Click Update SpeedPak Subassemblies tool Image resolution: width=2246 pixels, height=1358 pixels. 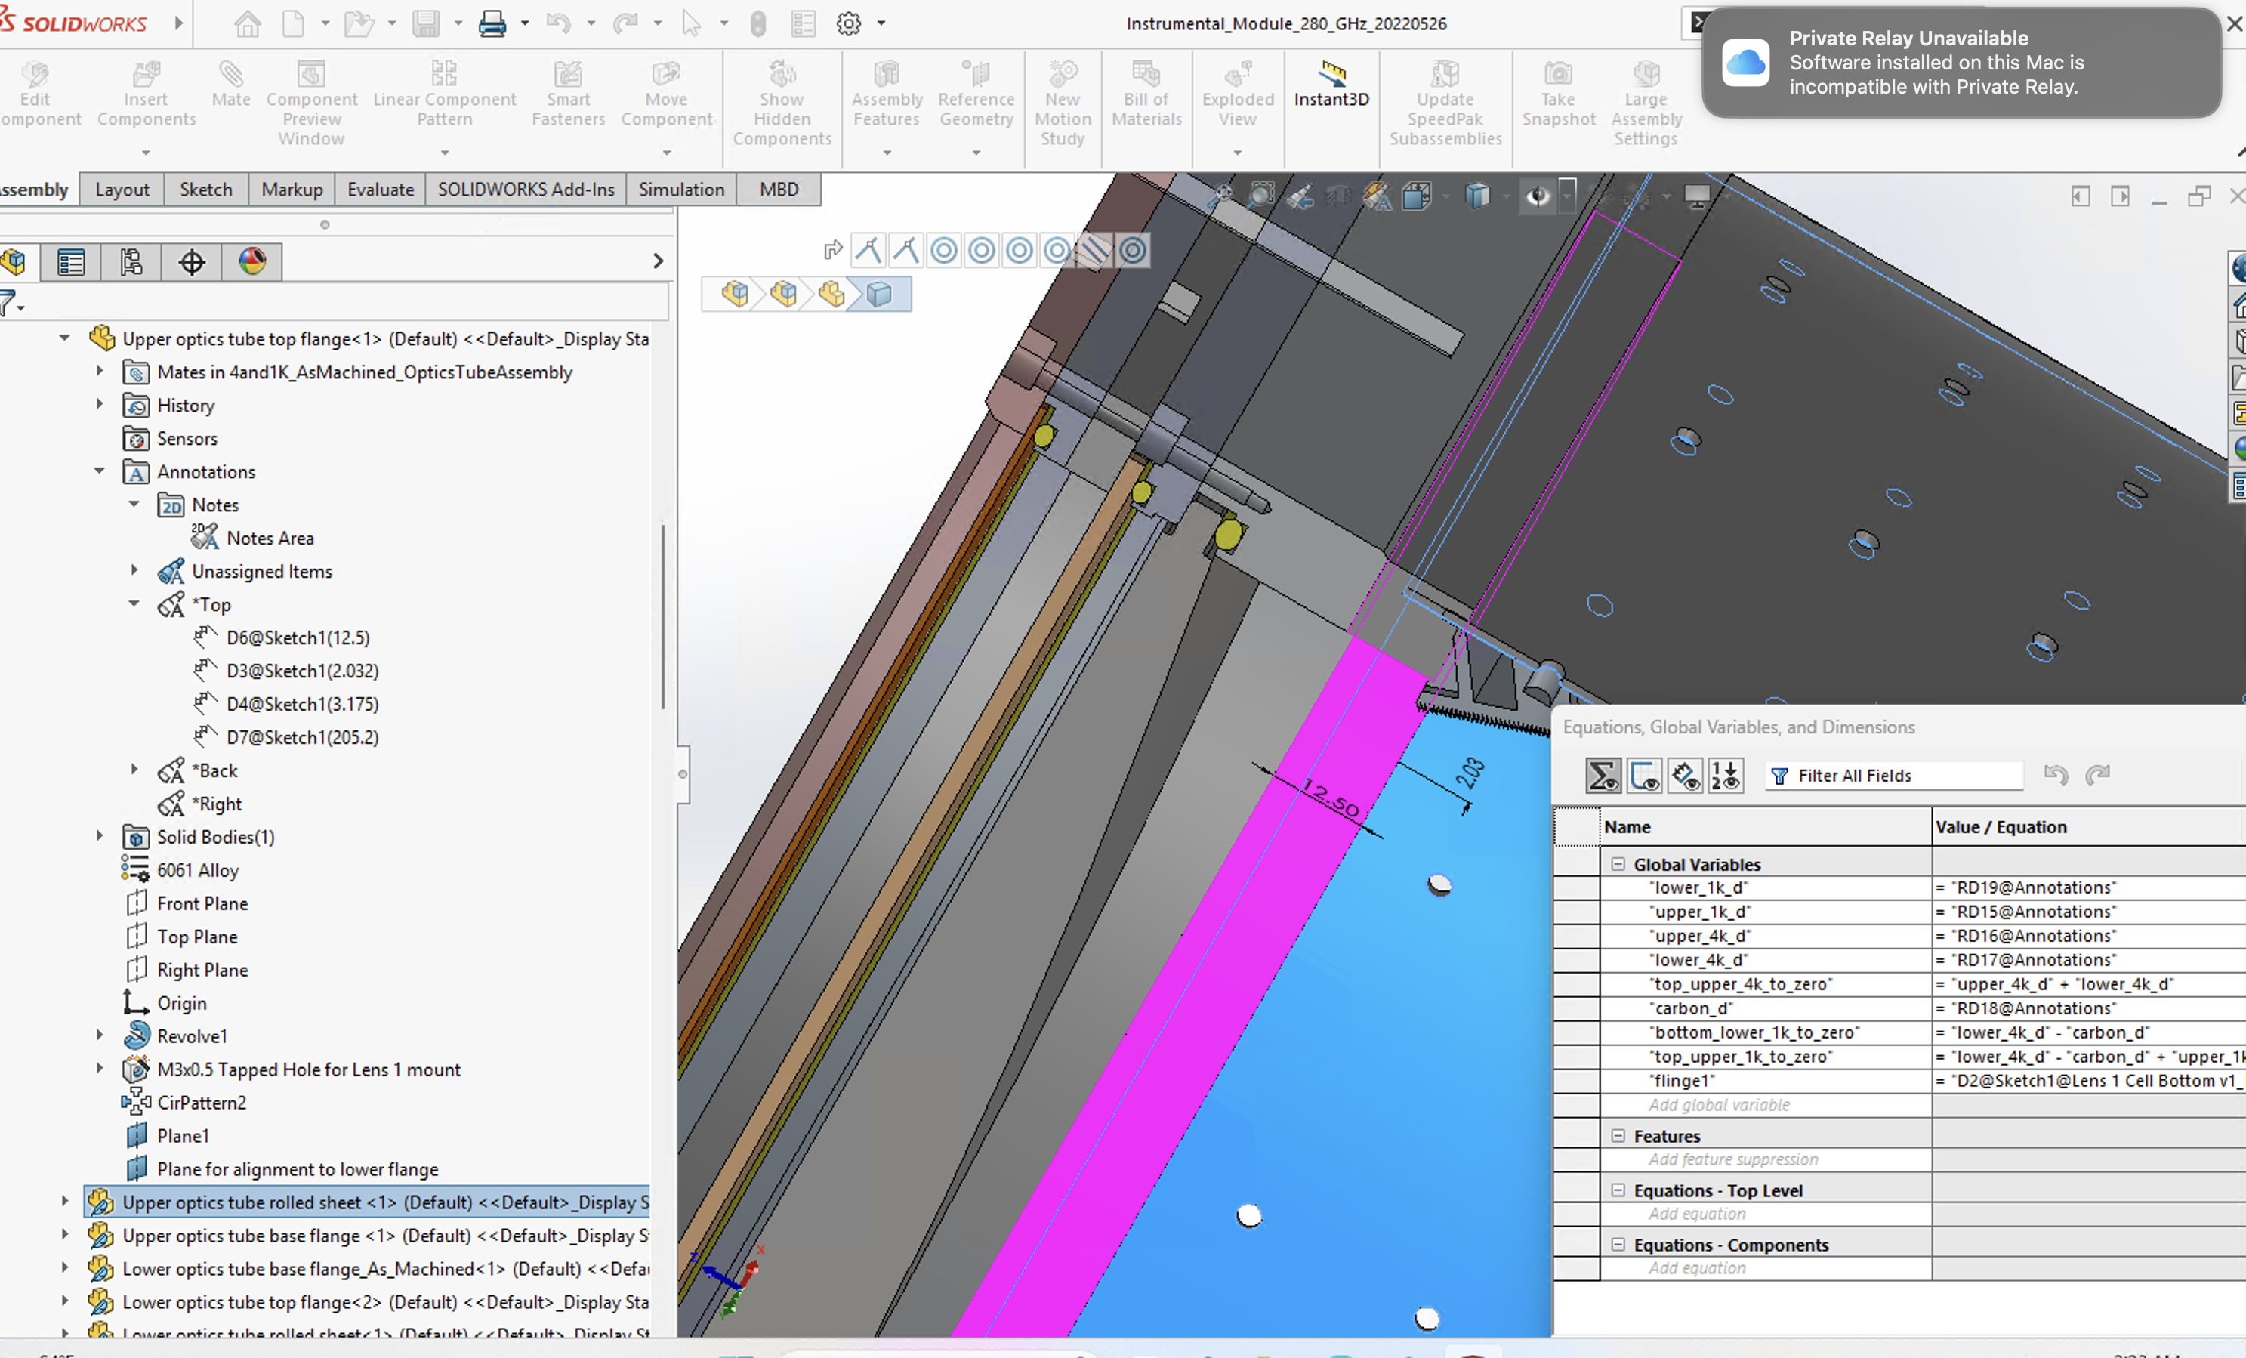click(1445, 104)
